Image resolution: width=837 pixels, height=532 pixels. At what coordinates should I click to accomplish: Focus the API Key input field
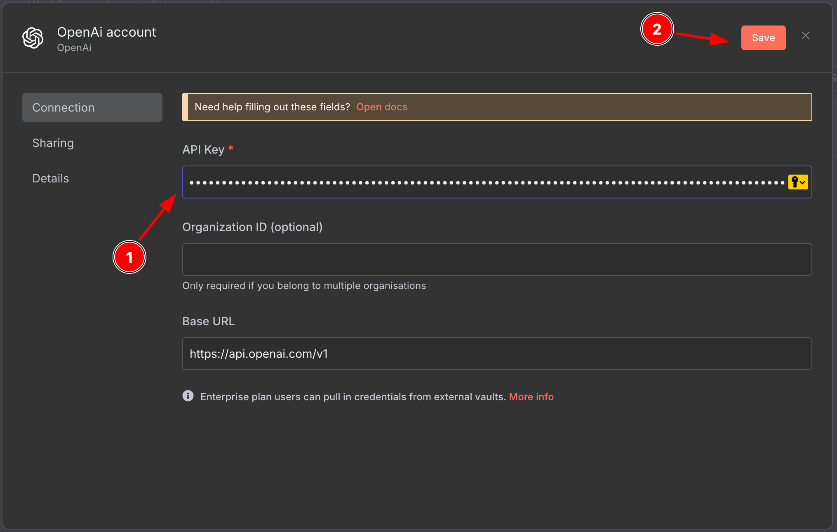click(x=497, y=182)
